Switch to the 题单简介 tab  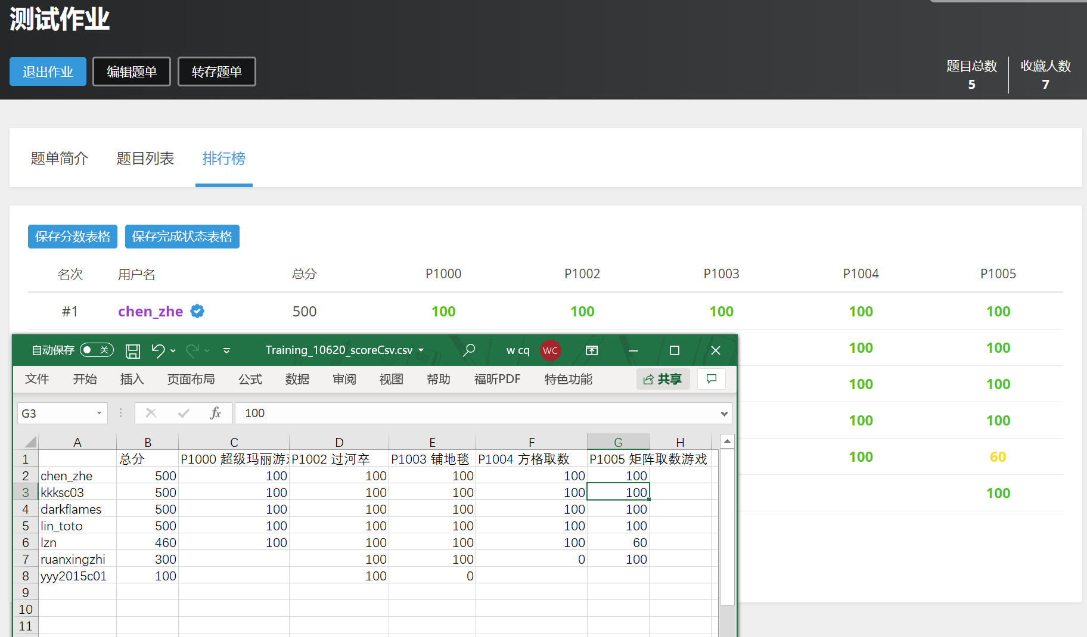coord(60,158)
